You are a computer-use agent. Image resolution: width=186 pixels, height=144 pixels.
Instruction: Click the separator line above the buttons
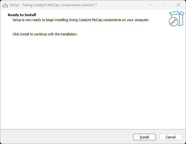[93, 129]
